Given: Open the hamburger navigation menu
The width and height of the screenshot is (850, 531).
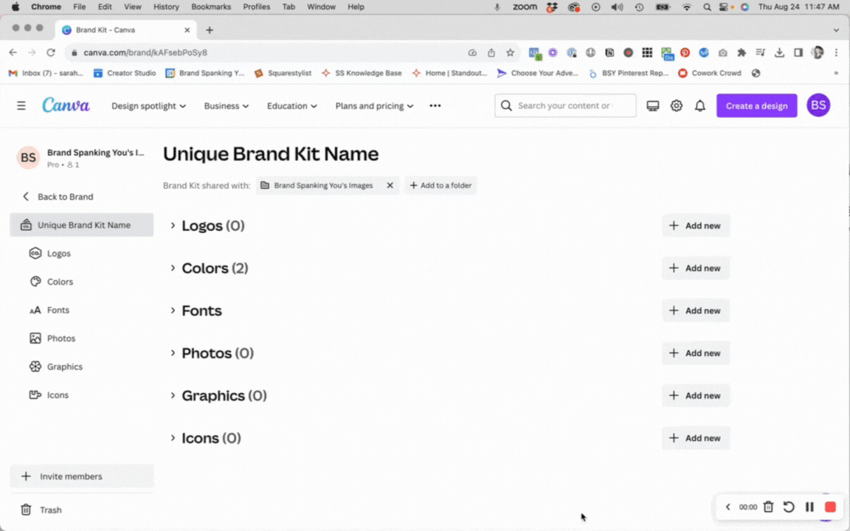Looking at the screenshot, I should (x=21, y=105).
